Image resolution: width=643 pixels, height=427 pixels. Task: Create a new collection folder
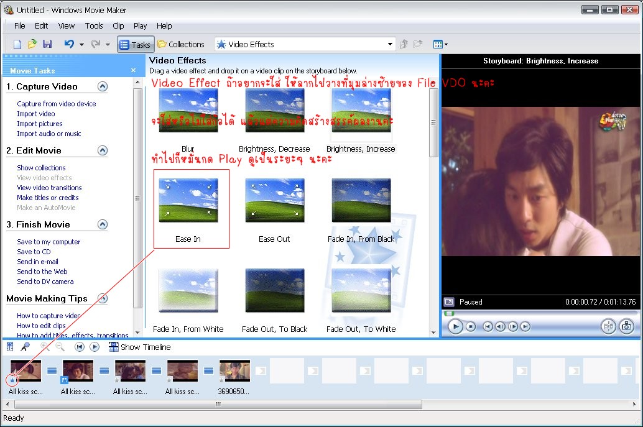(418, 44)
